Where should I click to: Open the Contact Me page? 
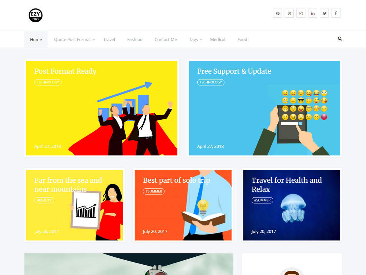click(166, 39)
